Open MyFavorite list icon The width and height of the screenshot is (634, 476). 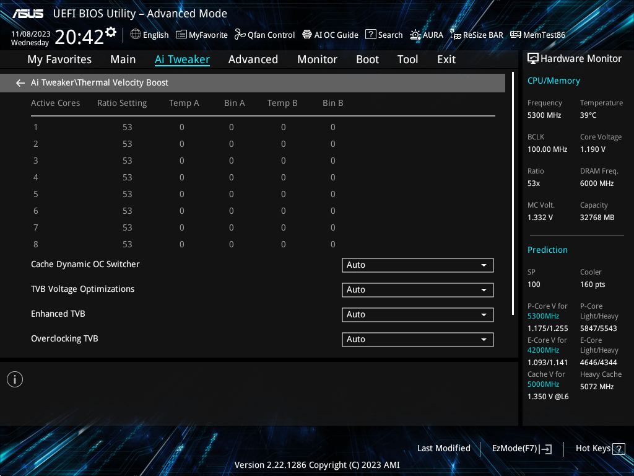[181, 35]
